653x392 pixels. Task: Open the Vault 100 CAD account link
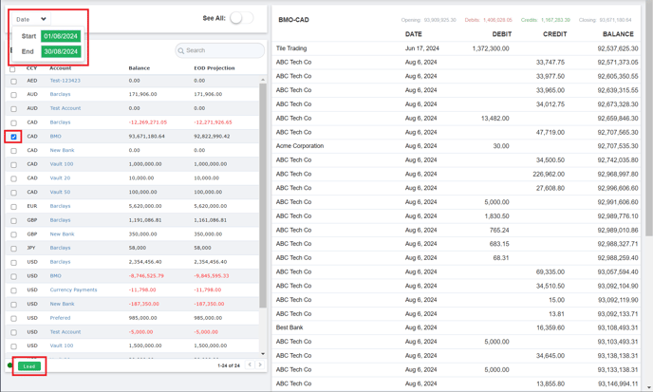coord(61,164)
